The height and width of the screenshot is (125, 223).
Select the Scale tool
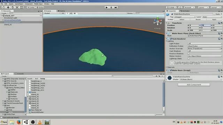[17, 7]
